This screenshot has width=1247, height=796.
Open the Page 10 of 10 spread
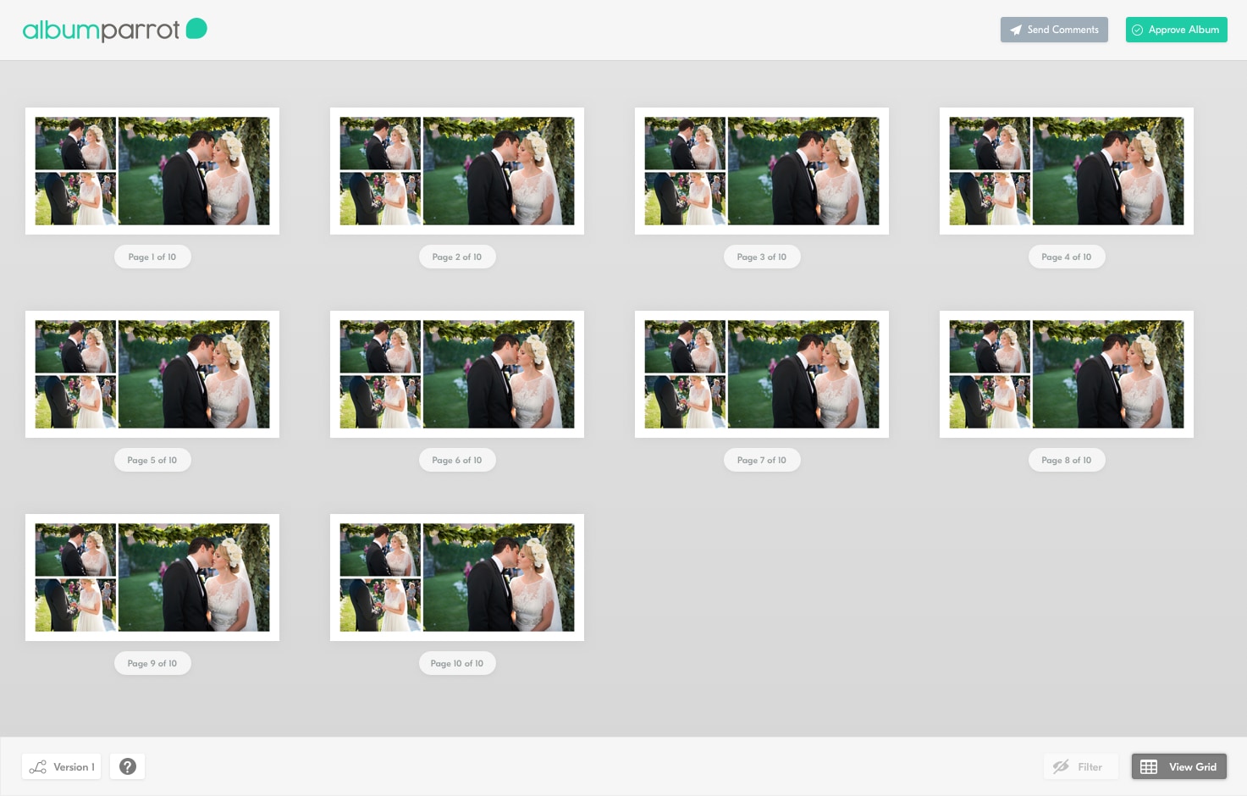457,577
